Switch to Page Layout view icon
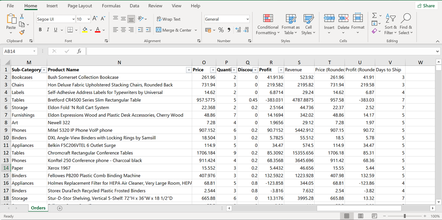 361,216
